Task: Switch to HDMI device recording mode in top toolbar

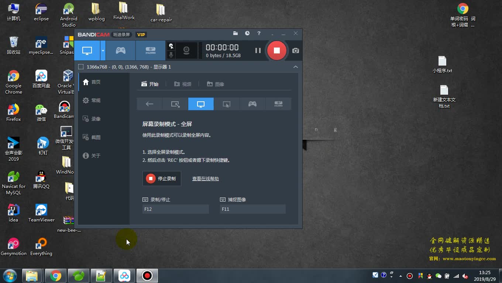Action: [x=150, y=50]
